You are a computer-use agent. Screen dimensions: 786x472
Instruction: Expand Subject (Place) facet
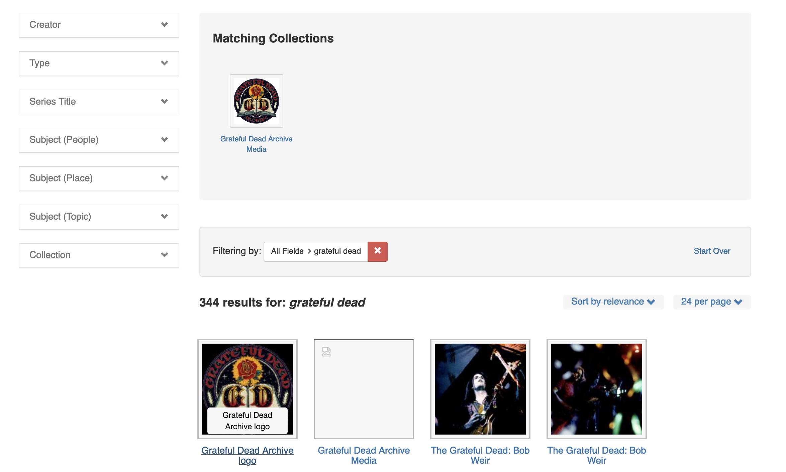click(x=99, y=179)
